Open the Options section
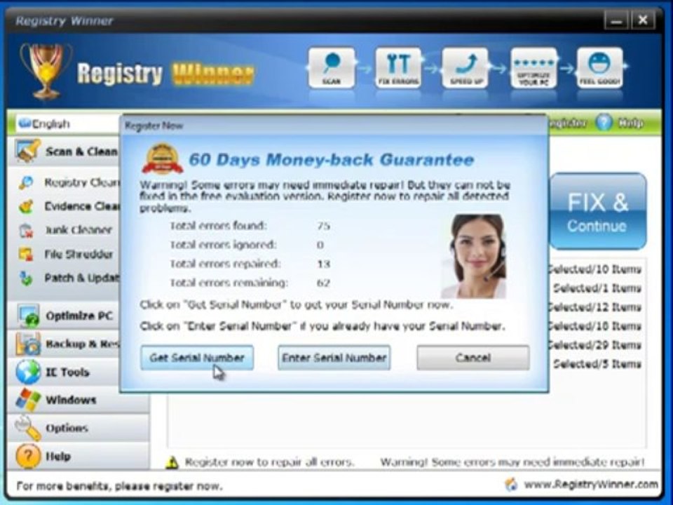 coord(79,428)
